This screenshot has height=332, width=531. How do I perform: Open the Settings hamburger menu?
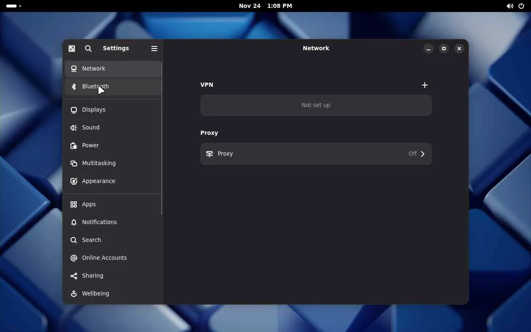[x=154, y=49]
